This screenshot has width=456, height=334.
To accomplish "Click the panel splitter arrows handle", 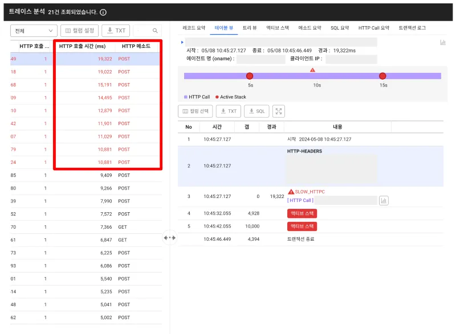I will click(x=169, y=238).
